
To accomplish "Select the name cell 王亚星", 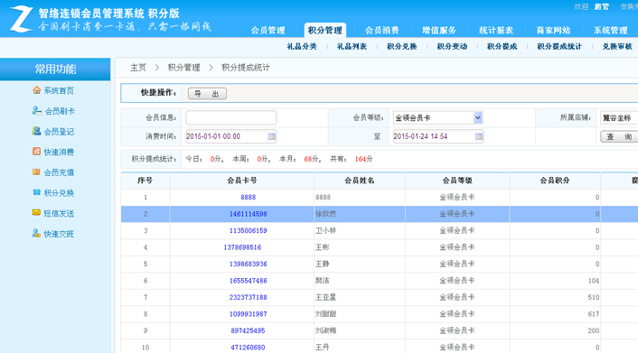I will pos(325,297).
